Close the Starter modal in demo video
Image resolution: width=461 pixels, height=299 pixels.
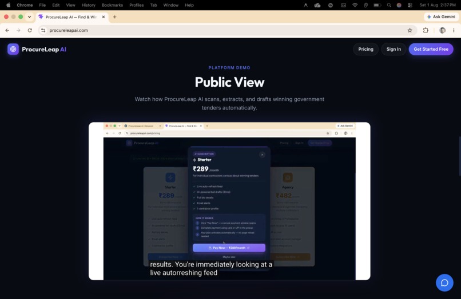tap(262, 155)
